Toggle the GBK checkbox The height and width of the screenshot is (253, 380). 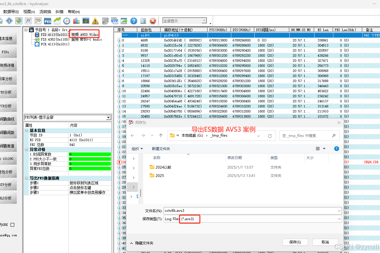[x=13, y=225]
